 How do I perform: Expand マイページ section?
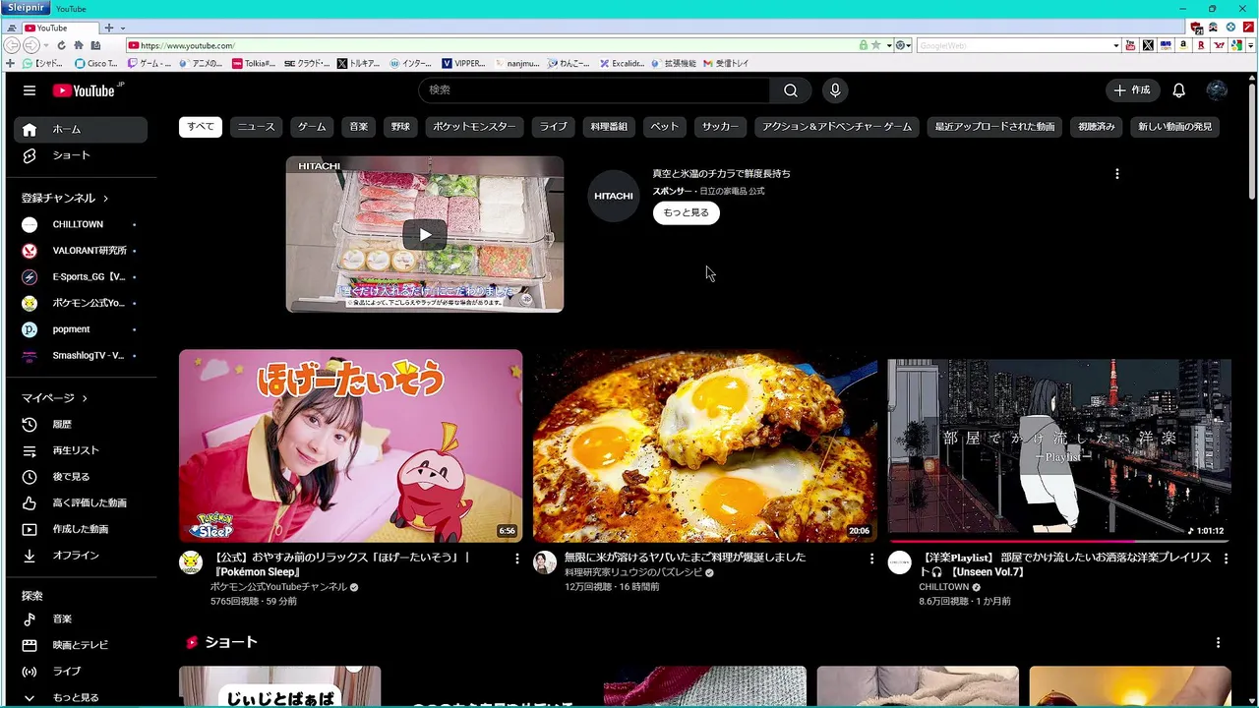(54, 398)
